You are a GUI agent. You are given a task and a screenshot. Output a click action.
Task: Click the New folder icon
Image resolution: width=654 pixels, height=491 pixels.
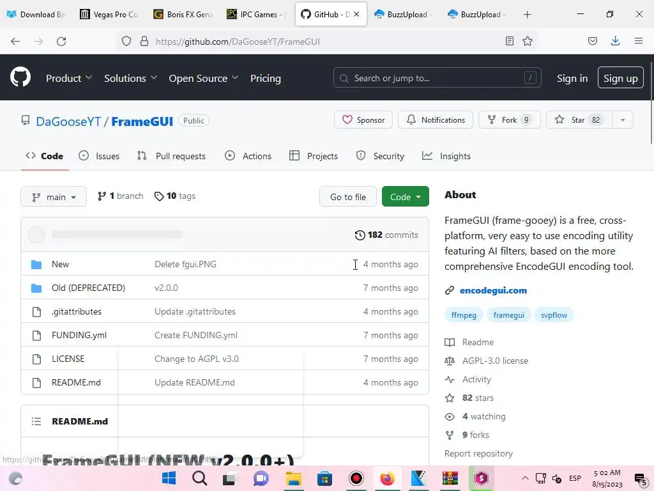point(36,265)
